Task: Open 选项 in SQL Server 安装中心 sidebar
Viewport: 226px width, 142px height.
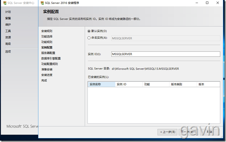Action: [x=8, y=51]
